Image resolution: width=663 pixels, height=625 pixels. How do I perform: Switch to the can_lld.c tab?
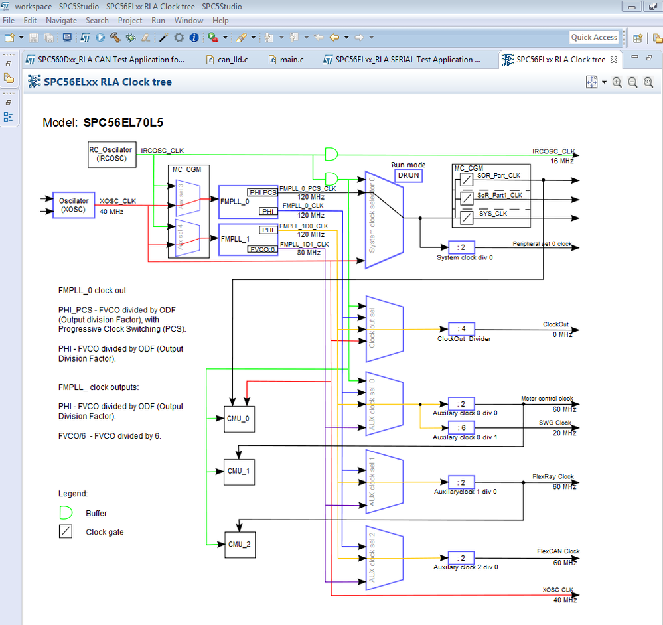click(x=228, y=60)
